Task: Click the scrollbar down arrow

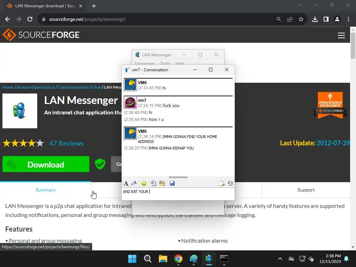Action: 353,247
